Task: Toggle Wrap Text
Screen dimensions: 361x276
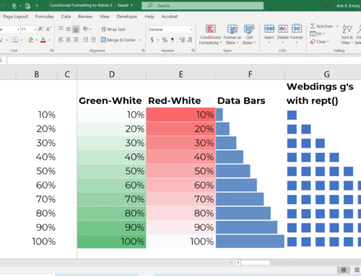Action: [x=113, y=30]
